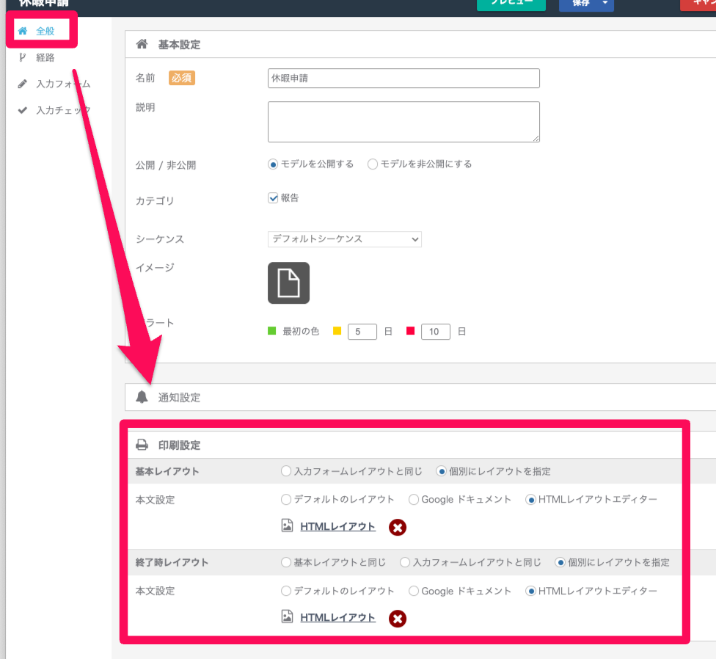
Task: Click the カテゴリ label
Action: pyautogui.click(x=155, y=201)
